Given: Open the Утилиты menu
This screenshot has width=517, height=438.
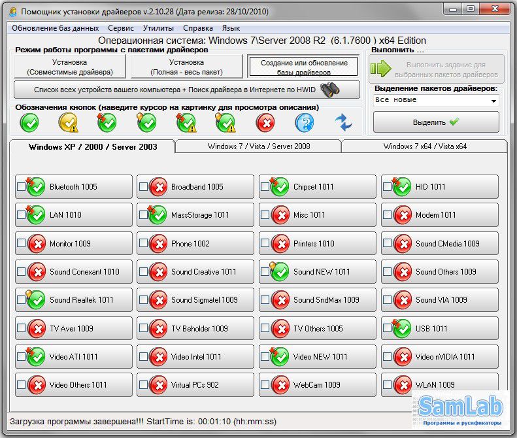Looking at the screenshot, I should tap(159, 28).
